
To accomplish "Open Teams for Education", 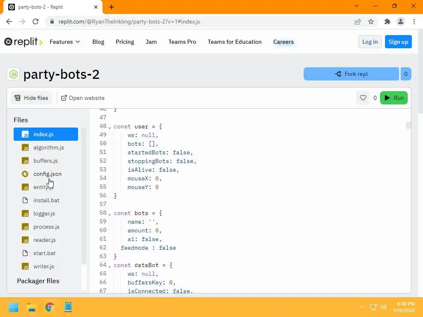I will (235, 42).
